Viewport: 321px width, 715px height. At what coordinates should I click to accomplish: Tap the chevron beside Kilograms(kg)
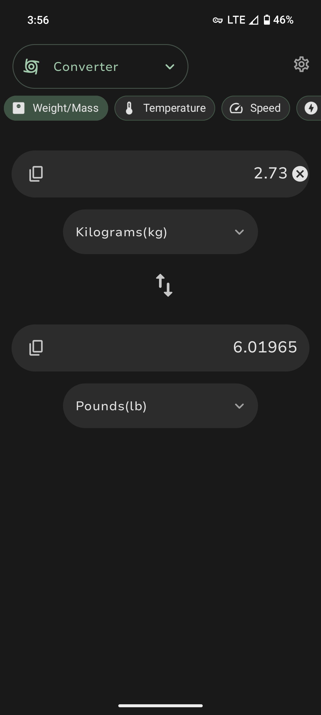239,232
